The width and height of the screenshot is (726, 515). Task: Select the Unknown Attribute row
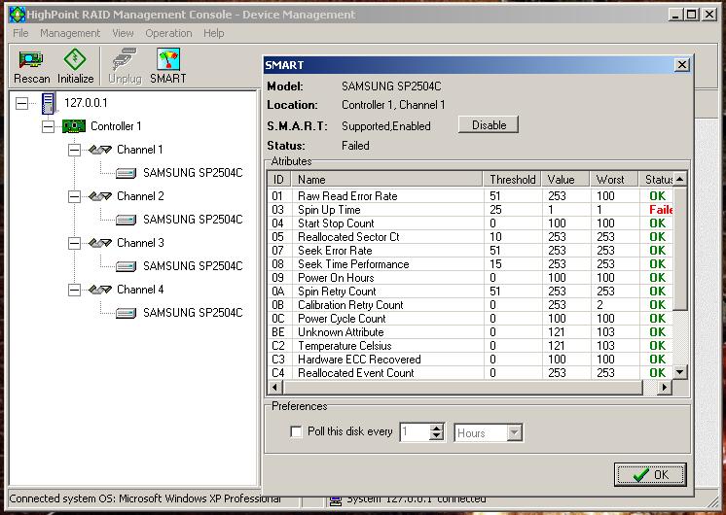pyautogui.click(x=470, y=332)
